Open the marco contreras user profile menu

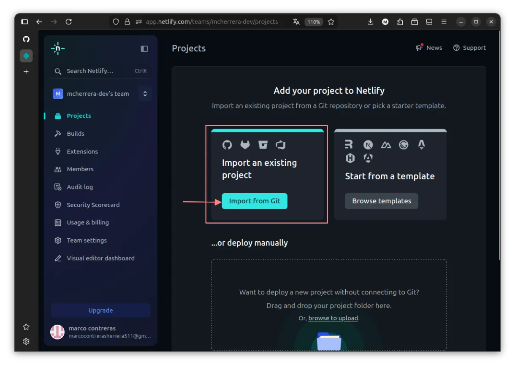100,332
